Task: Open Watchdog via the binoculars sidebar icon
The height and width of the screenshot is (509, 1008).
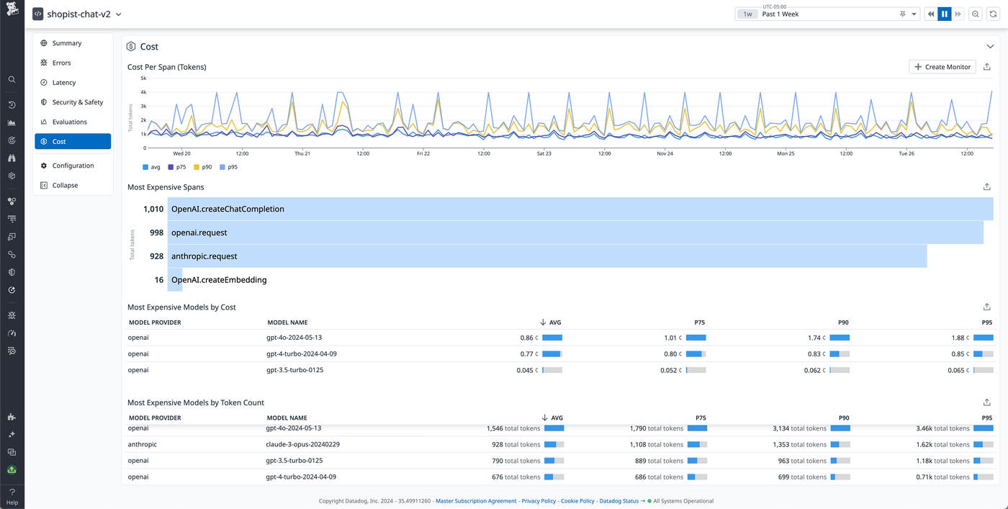Action: 11,158
